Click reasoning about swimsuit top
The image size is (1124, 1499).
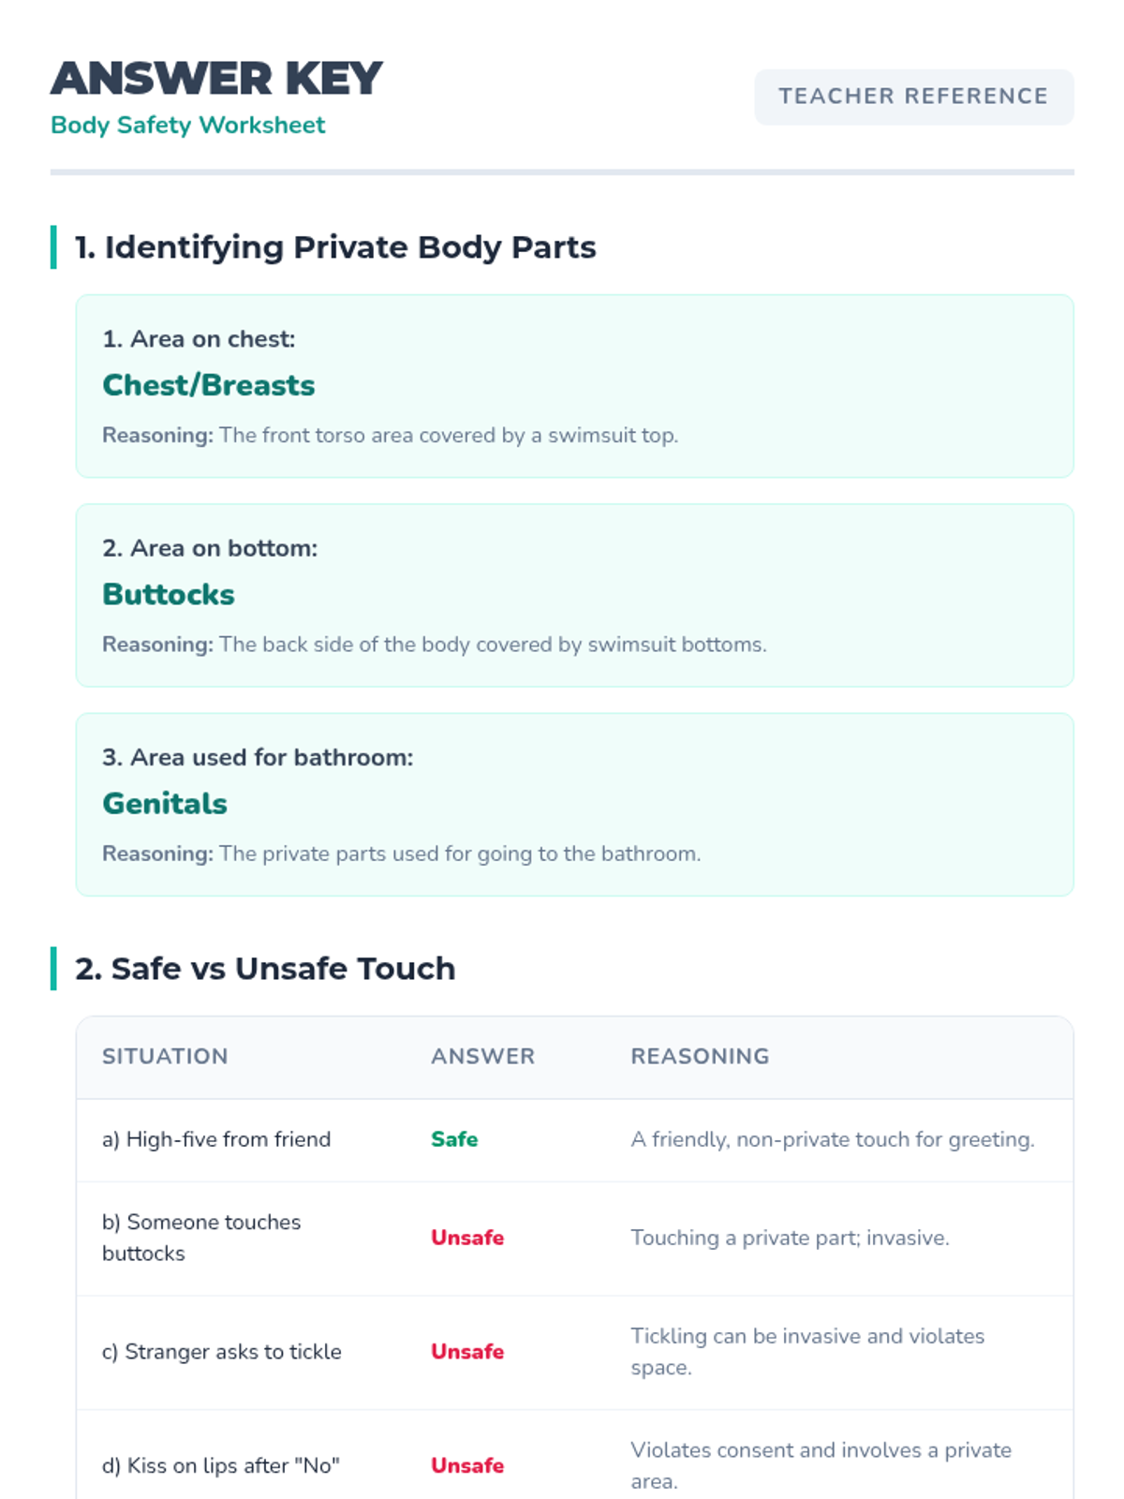[x=390, y=436]
